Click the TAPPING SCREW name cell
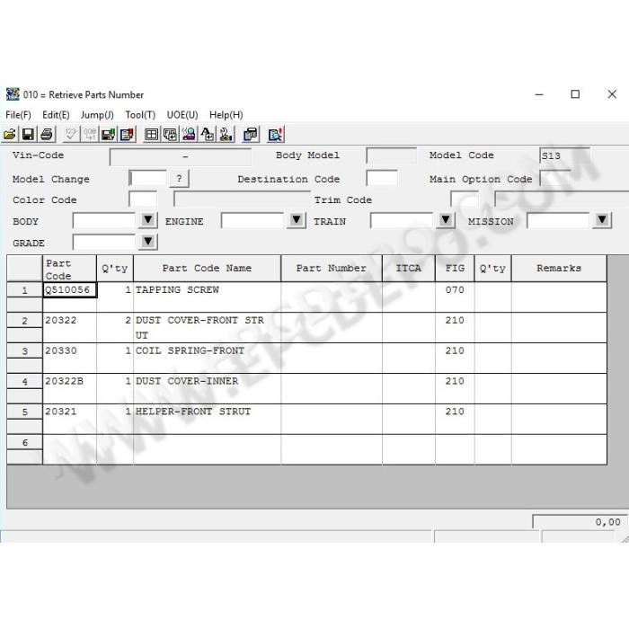The width and height of the screenshot is (629, 629). click(207, 297)
